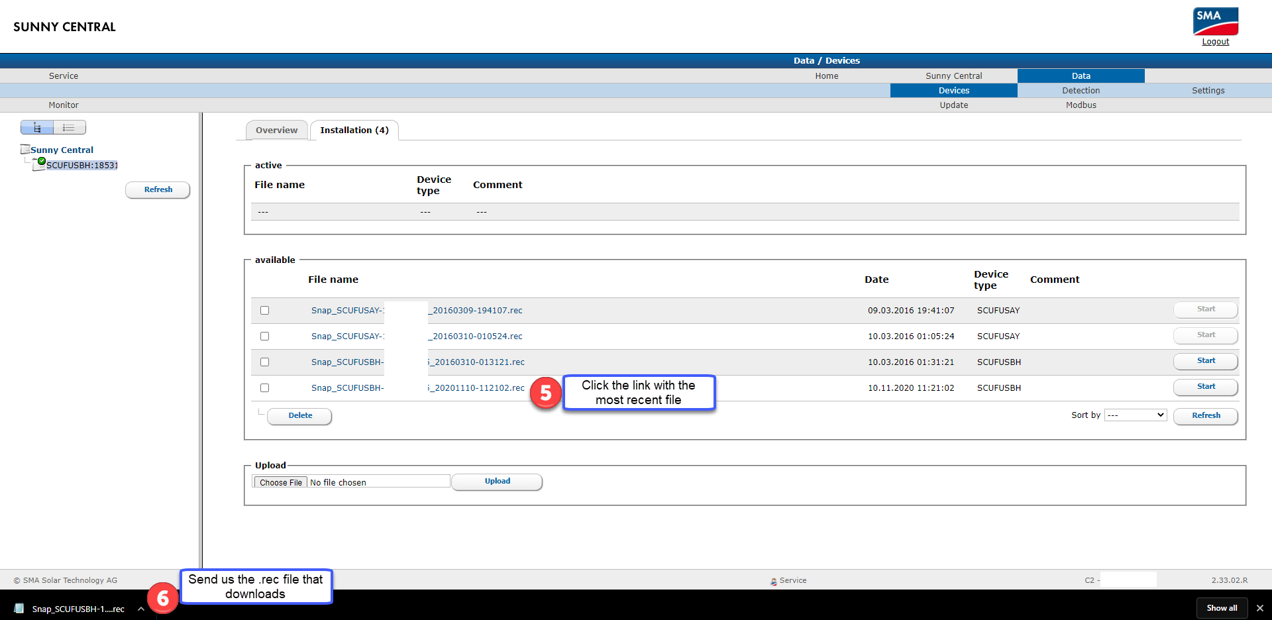Click version number 2.33.02.R
The image size is (1272, 620).
point(1230,580)
